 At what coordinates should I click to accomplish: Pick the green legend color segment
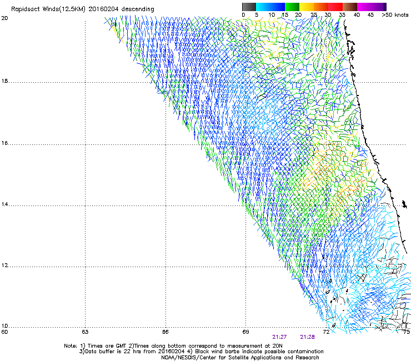292,7
